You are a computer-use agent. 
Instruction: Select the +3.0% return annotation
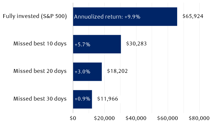[82, 72]
